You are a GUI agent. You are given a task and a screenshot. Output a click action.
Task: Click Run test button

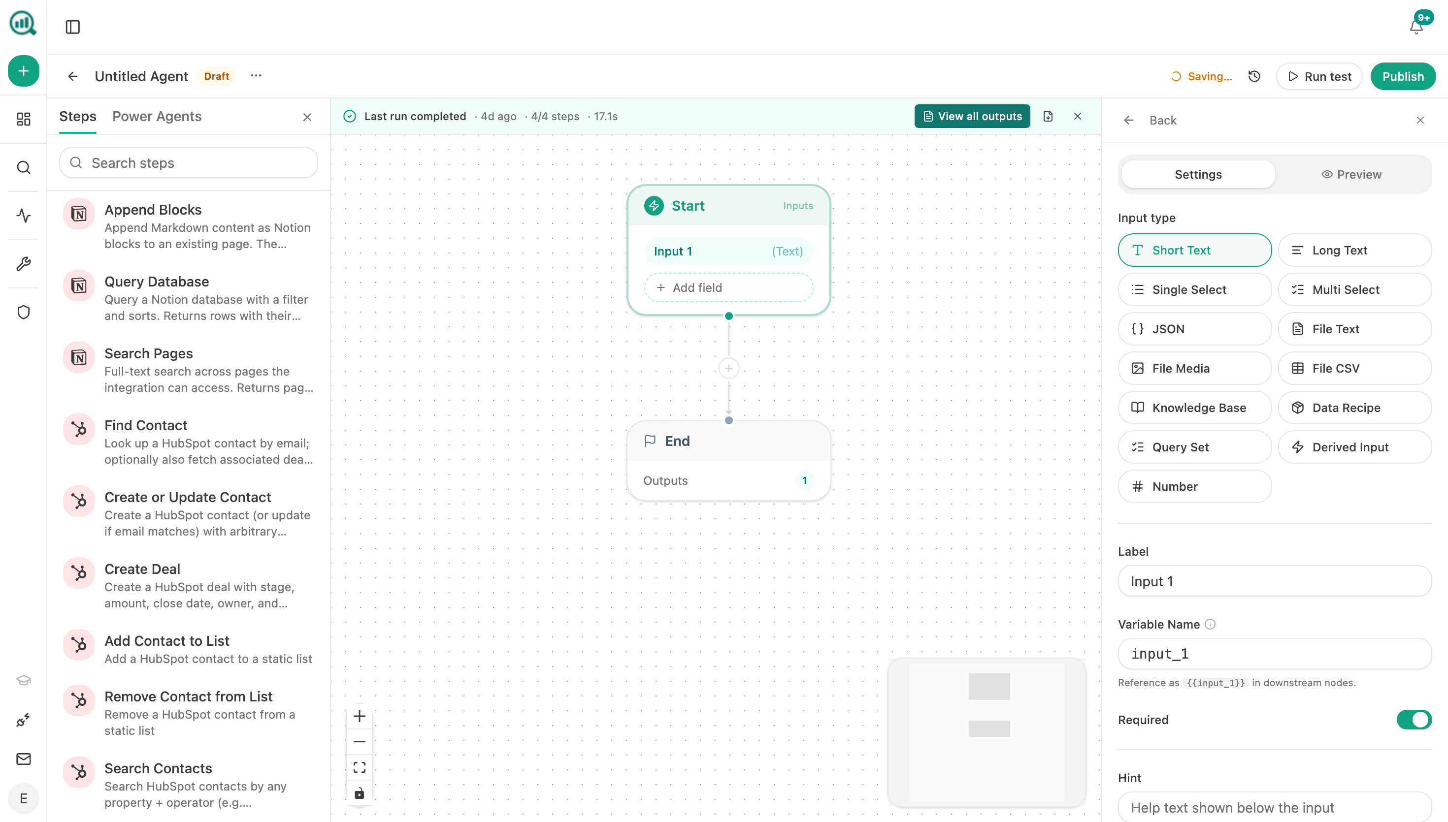coord(1319,76)
